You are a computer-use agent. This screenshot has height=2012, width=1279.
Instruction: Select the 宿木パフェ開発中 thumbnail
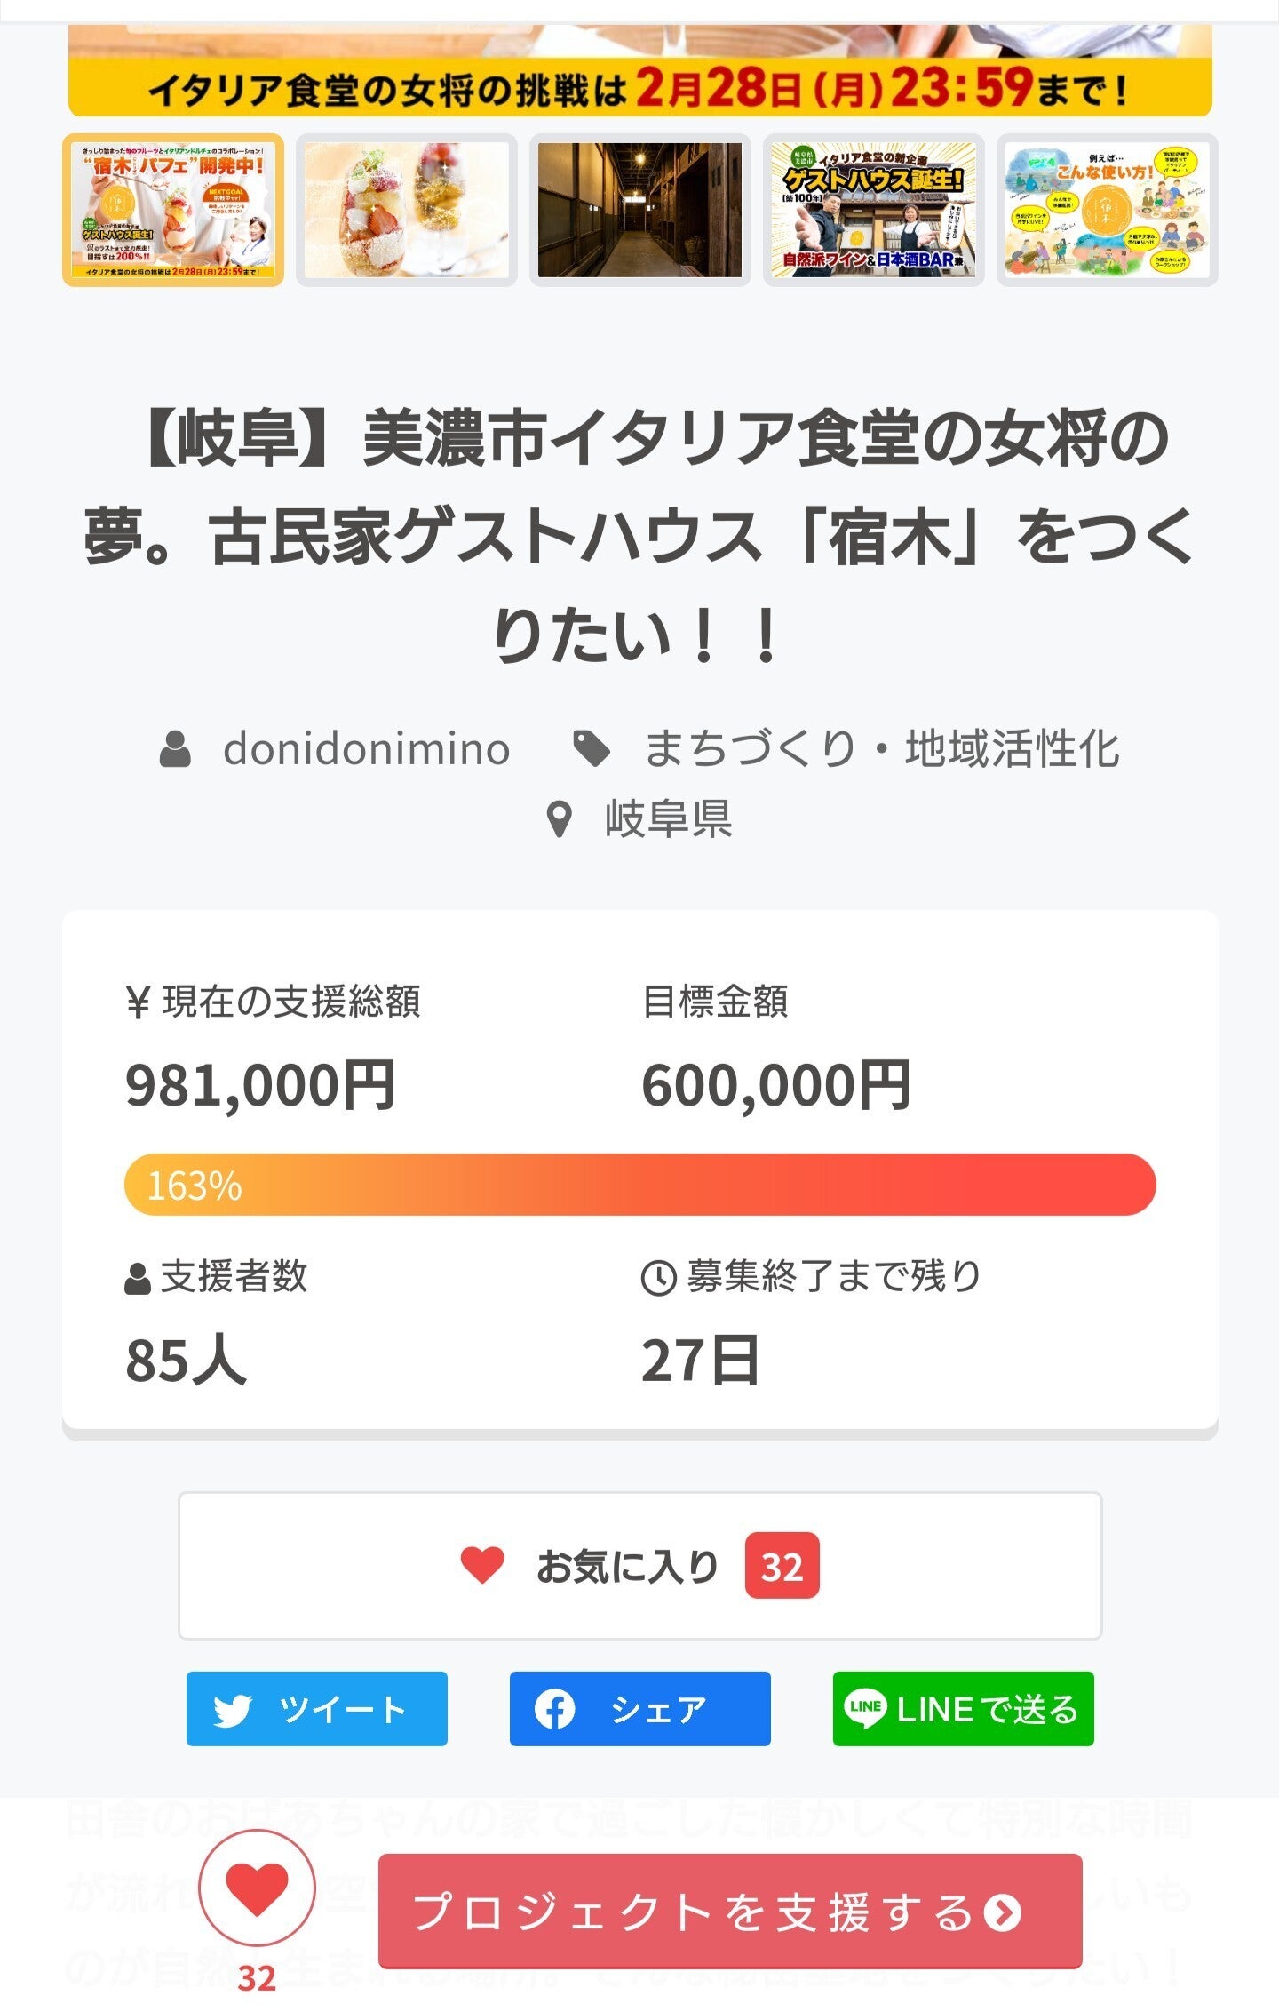pos(173,210)
